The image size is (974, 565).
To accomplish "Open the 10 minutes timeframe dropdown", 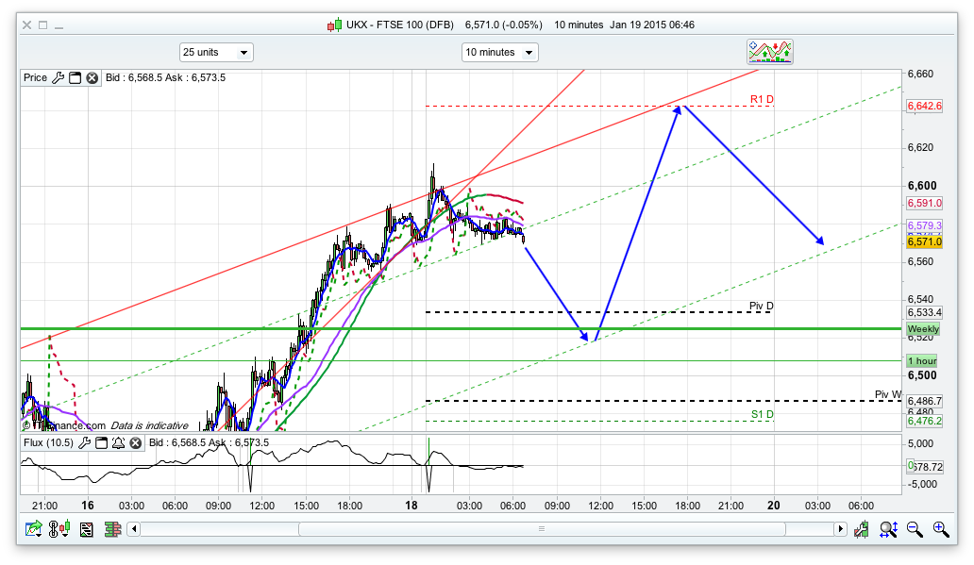I will point(499,53).
